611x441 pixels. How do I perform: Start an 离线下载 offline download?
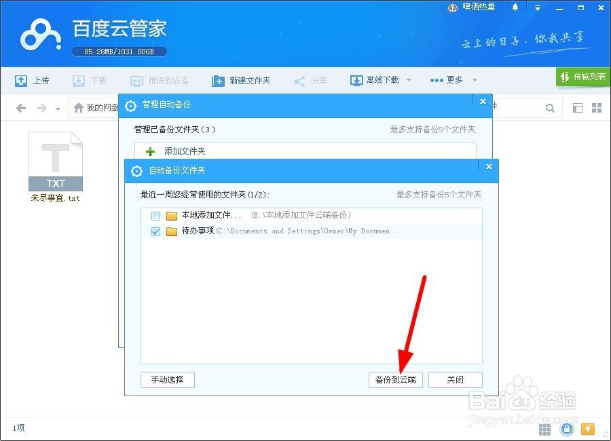(x=356, y=80)
